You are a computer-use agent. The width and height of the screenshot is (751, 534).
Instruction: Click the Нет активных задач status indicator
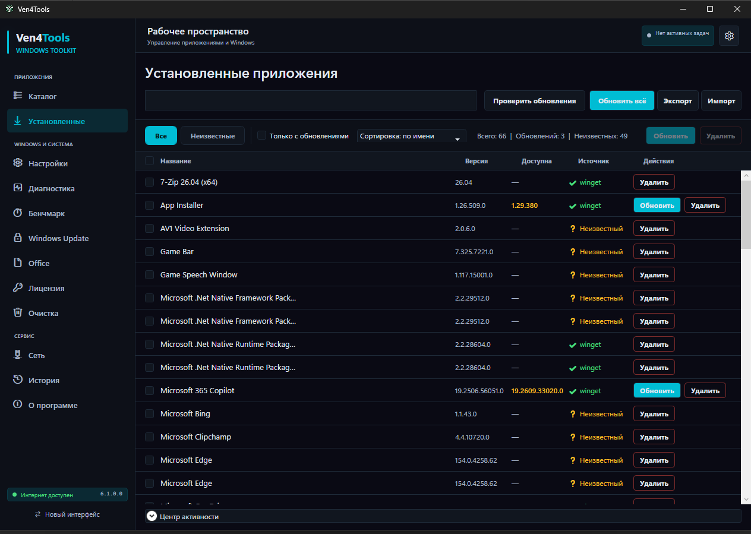(x=678, y=36)
